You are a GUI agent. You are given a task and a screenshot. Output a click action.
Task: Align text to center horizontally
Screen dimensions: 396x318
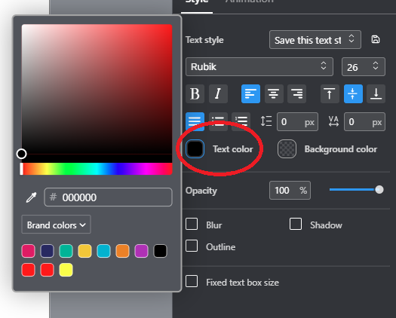274,94
